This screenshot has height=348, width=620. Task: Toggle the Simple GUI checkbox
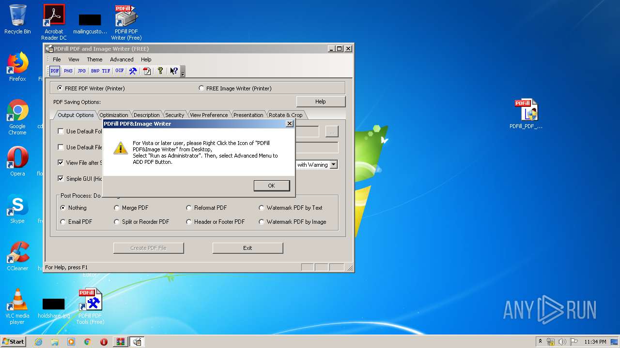(x=61, y=178)
